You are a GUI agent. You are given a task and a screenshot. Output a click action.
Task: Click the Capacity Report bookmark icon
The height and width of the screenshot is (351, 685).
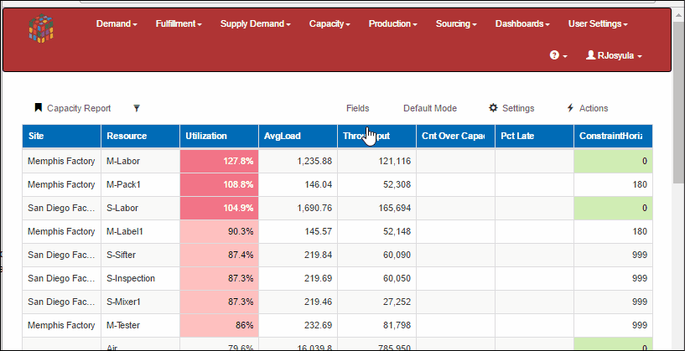coord(38,108)
